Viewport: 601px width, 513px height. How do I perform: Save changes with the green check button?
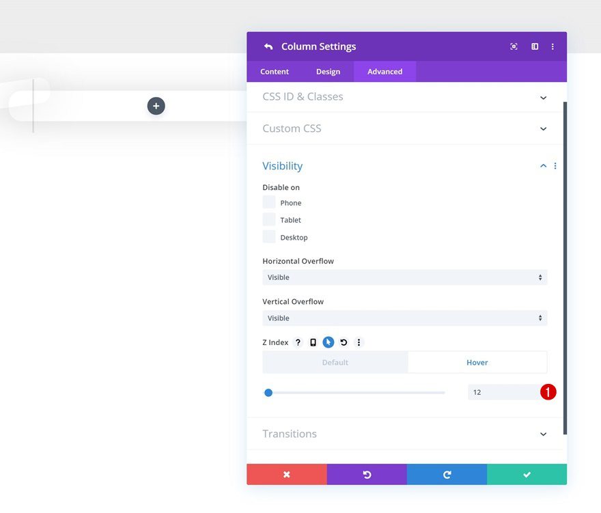(x=527, y=474)
